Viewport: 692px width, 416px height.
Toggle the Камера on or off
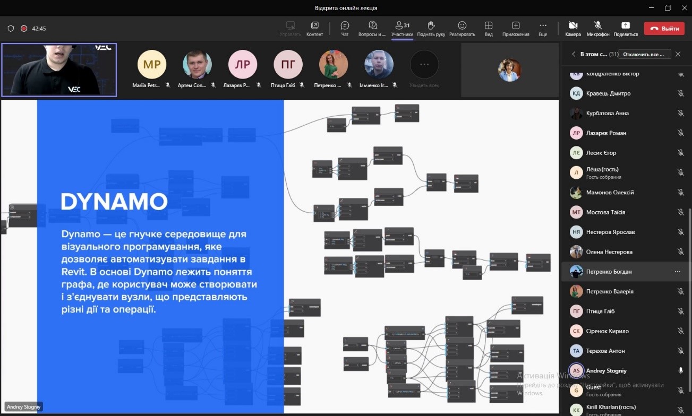click(573, 29)
